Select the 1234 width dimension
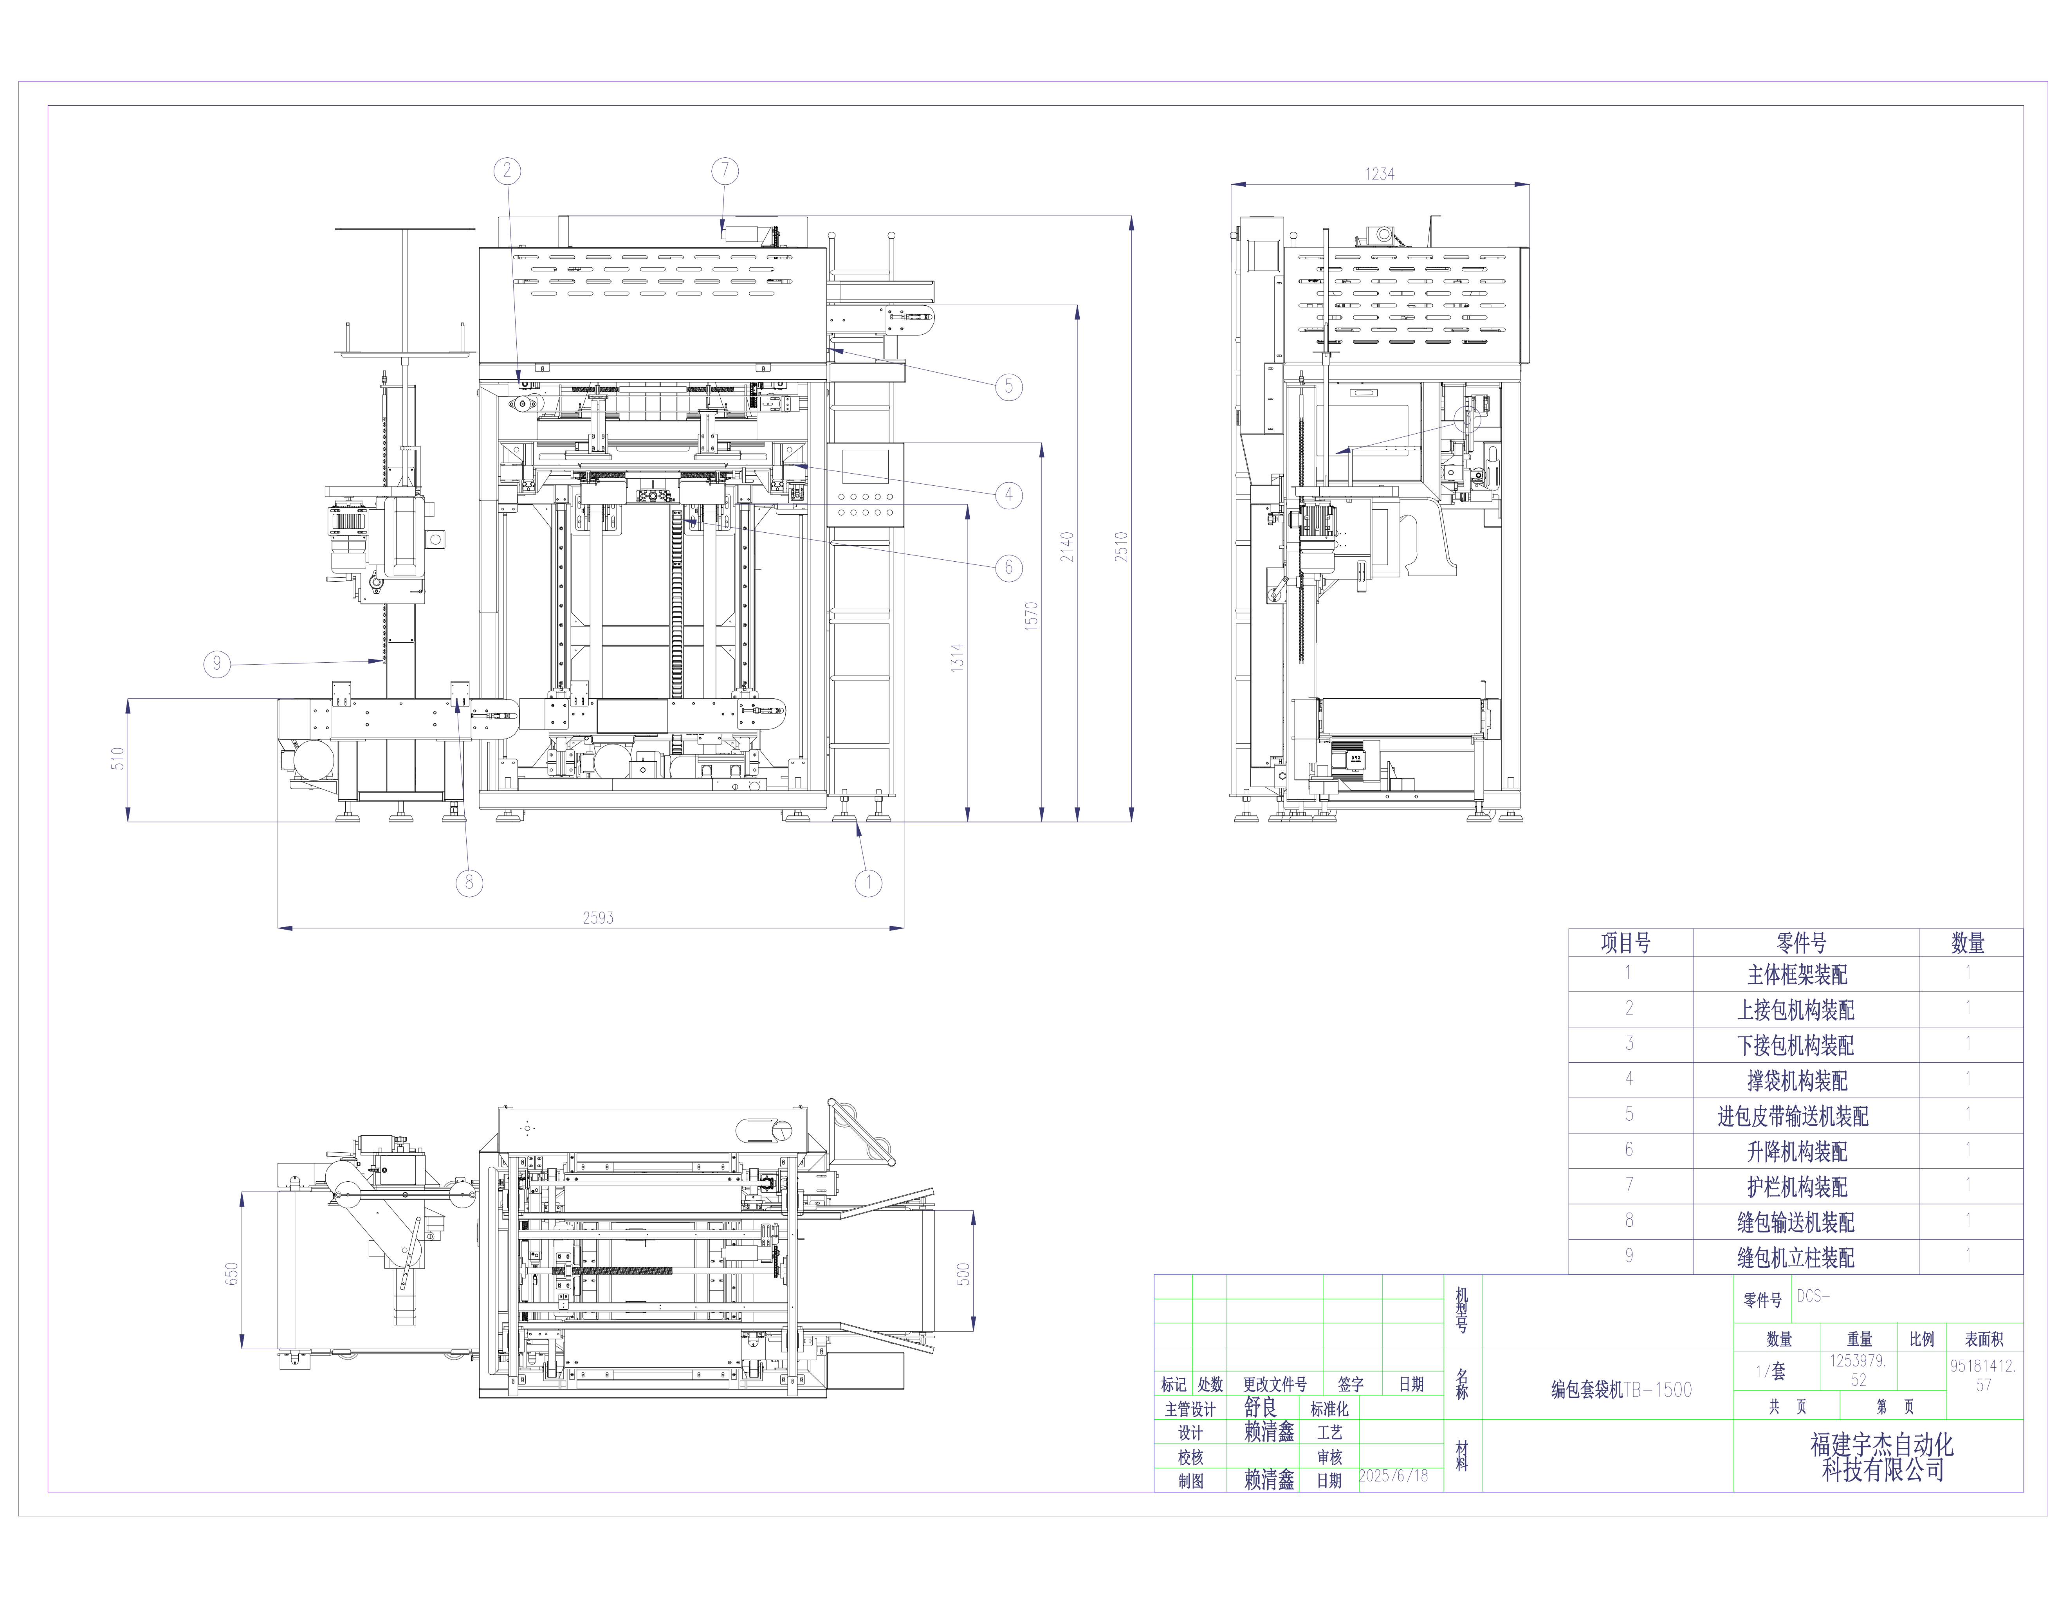 [x=1380, y=174]
